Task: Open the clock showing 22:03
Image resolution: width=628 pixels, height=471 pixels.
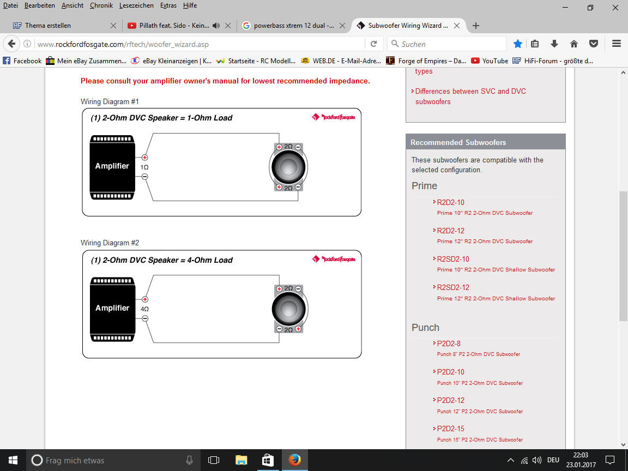Action: 581,460
